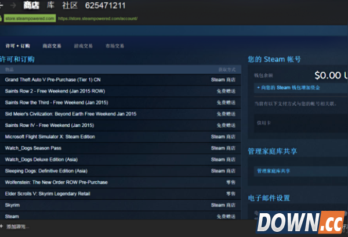The width and height of the screenshot is (348, 237).
Task: Click the green store.steampowered.com security badge
Action: tap(30, 19)
